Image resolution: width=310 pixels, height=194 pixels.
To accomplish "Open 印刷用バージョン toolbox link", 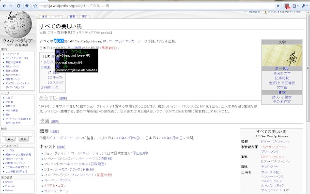I will point(15,163).
